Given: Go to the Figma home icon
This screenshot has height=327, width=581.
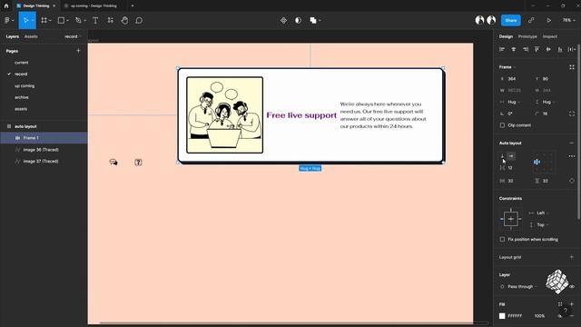Looking at the screenshot, I should tap(6, 5).
